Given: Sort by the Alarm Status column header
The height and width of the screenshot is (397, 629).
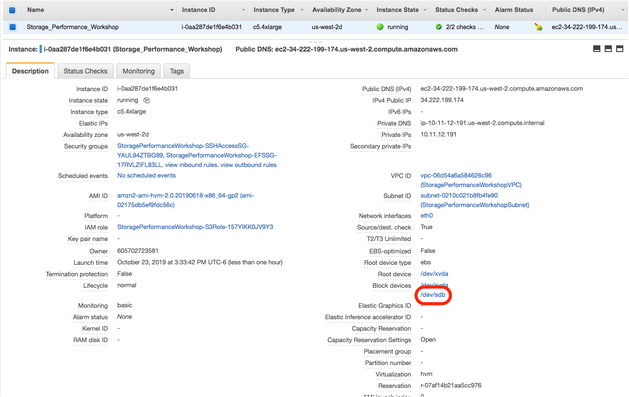Looking at the screenshot, I should click(514, 10).
